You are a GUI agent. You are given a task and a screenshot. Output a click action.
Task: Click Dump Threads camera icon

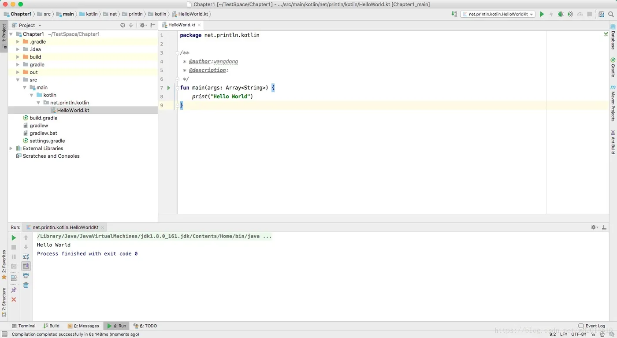pyautogui.click(x=14, y=266)
